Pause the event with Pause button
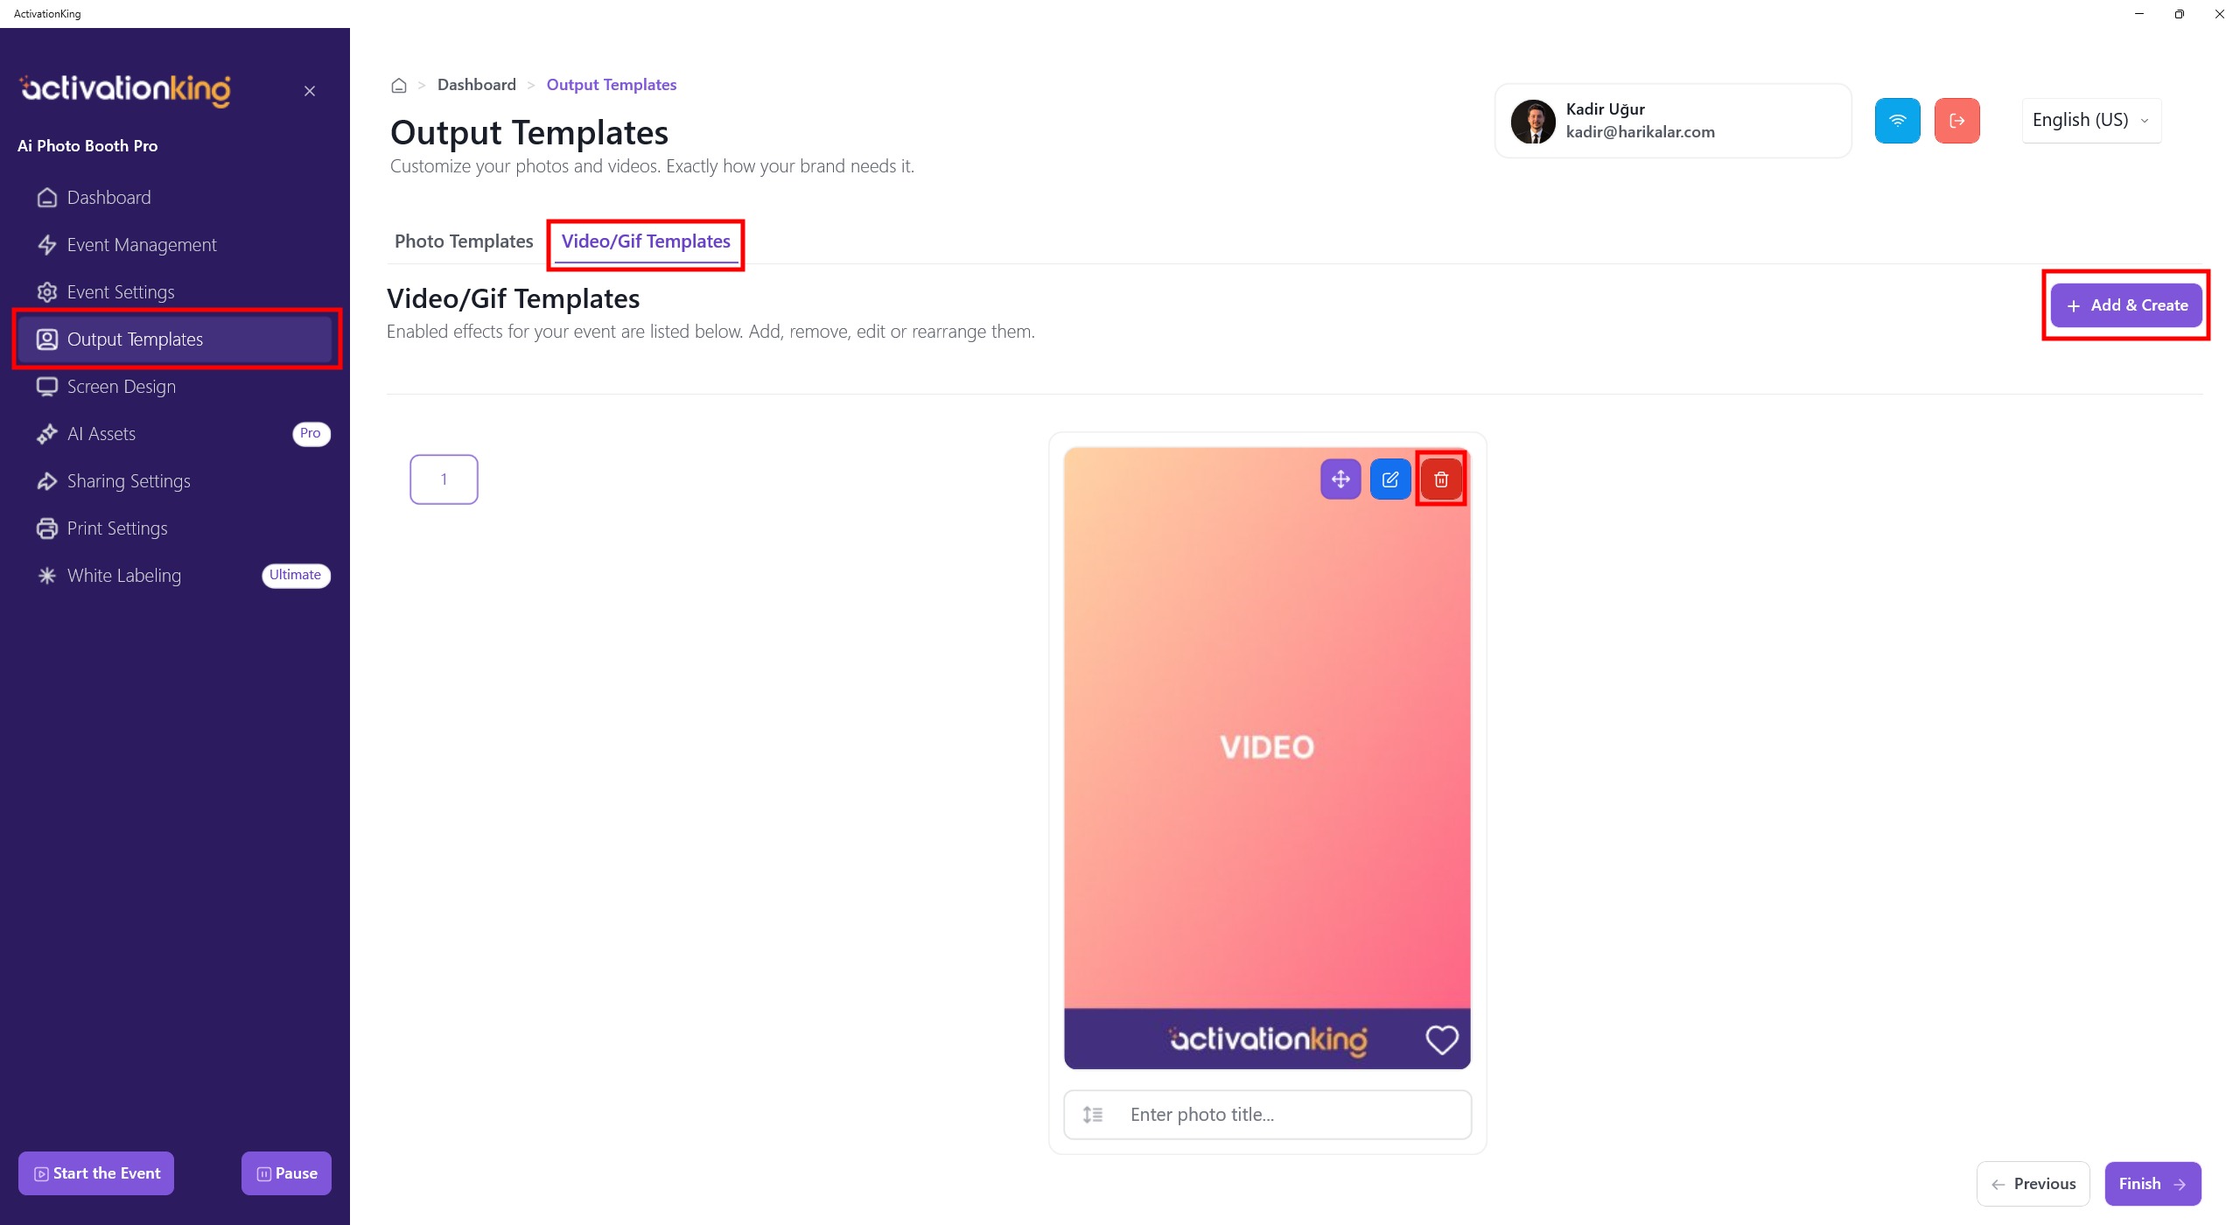 [x=286, y=1173]
